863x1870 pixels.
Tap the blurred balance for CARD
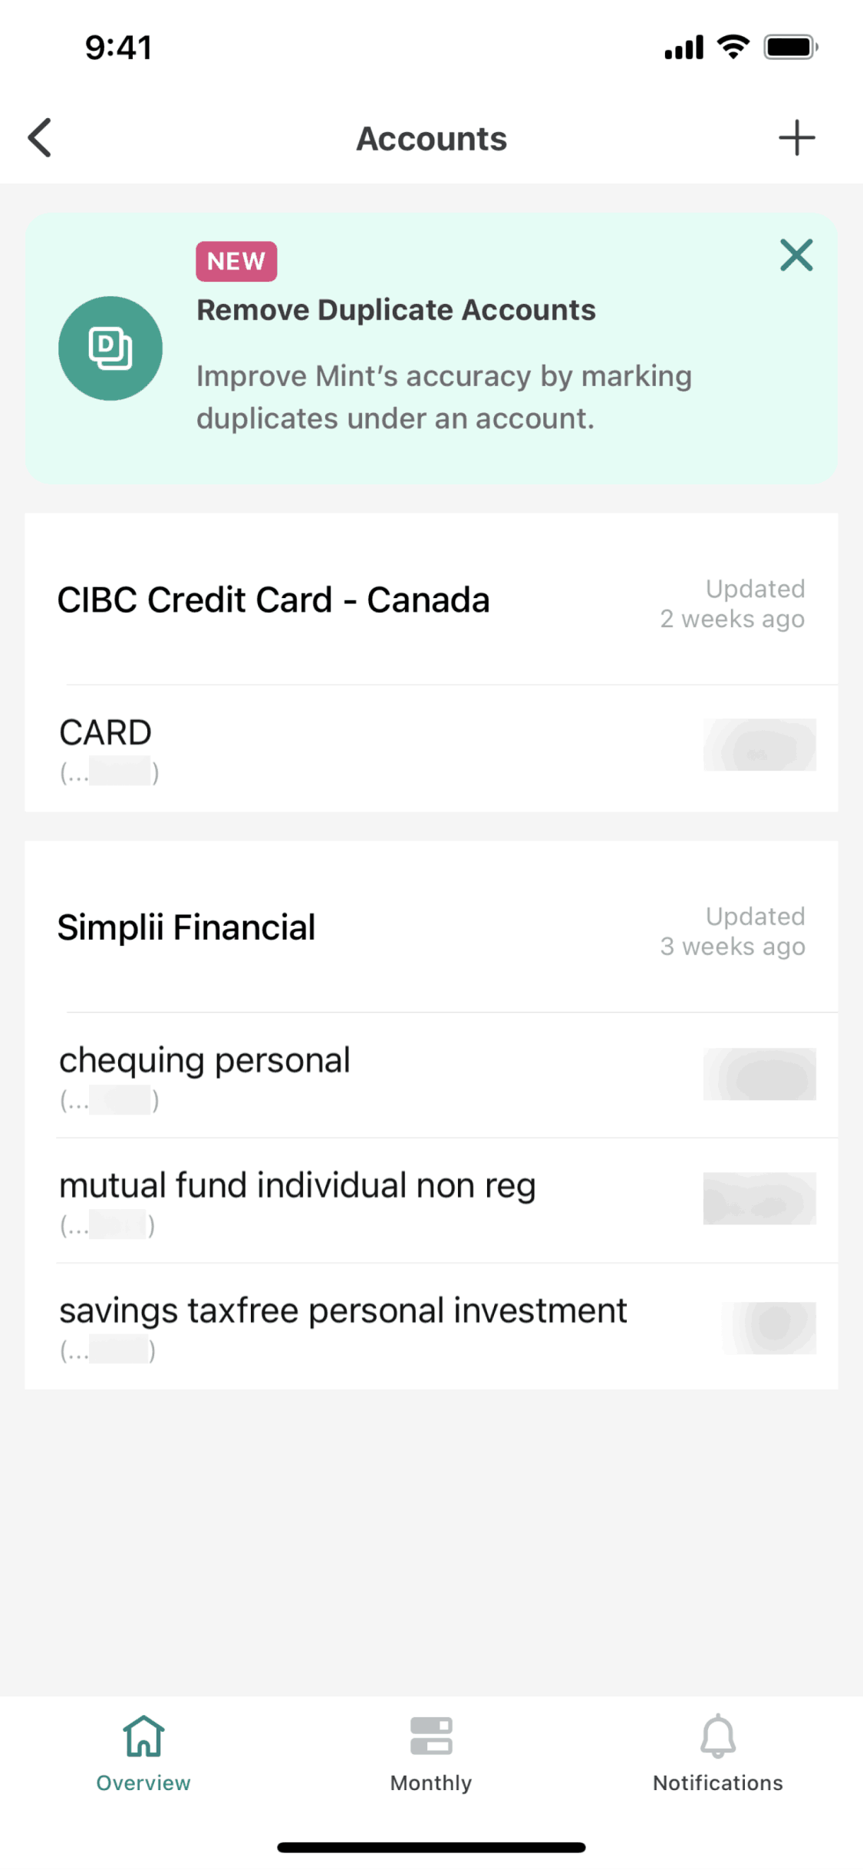point(759,745)
